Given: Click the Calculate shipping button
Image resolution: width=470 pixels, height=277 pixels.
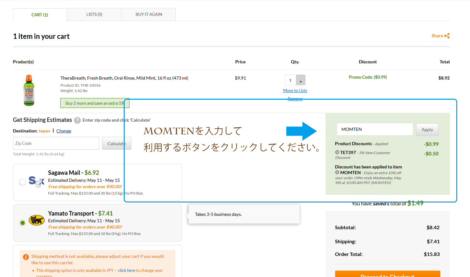Looking at the screenshot, I should pos(117,143).
